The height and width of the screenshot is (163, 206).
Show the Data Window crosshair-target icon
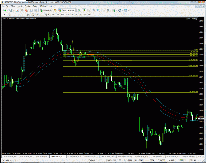click(x=22, y=10)
